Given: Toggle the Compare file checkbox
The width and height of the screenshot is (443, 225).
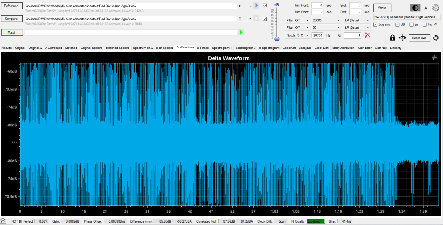Looking at the screenshot, I should point(265,19).
